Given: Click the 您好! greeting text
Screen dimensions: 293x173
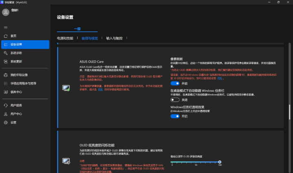Looking at the screenshot, I should pyautogui.click(x=15, y=10).
